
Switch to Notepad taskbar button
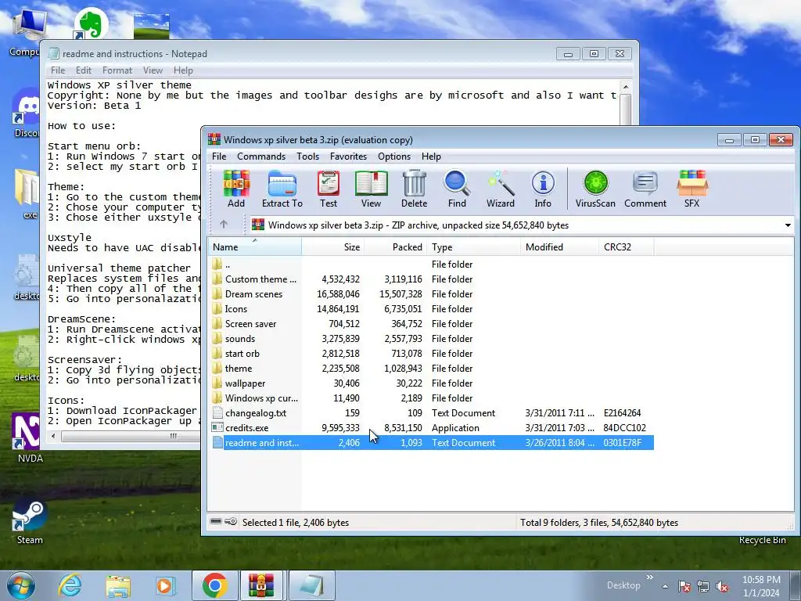pyautogui.click(x=311, y=585)
